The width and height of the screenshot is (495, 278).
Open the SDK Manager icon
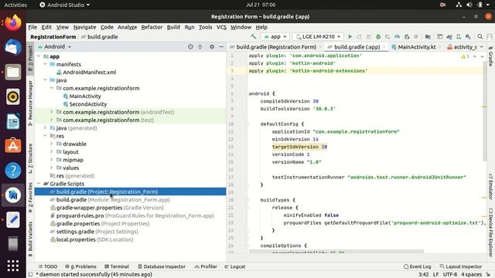pyautogui.click(x=468, y=37)
